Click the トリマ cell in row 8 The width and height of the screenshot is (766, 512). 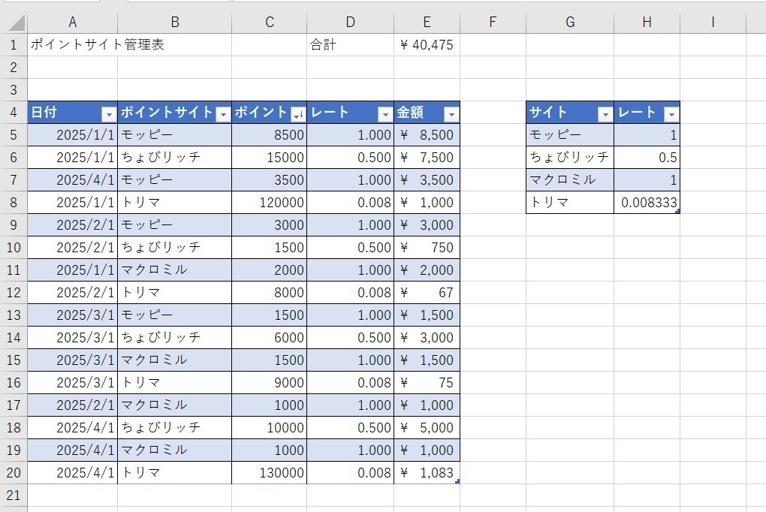(x=174, y=202)
